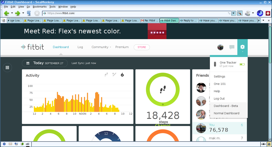The image size is (272, 147).
Task: Click the security padlock icon in status bar
Action: point(269,144)
